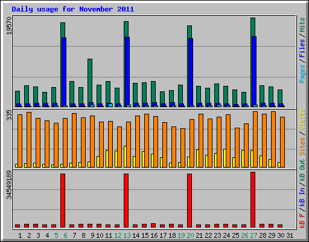Click the blue "Files" legend label
Image resolution: width=309 pixels, height=242 pixels.
click(x=302, y=48)
